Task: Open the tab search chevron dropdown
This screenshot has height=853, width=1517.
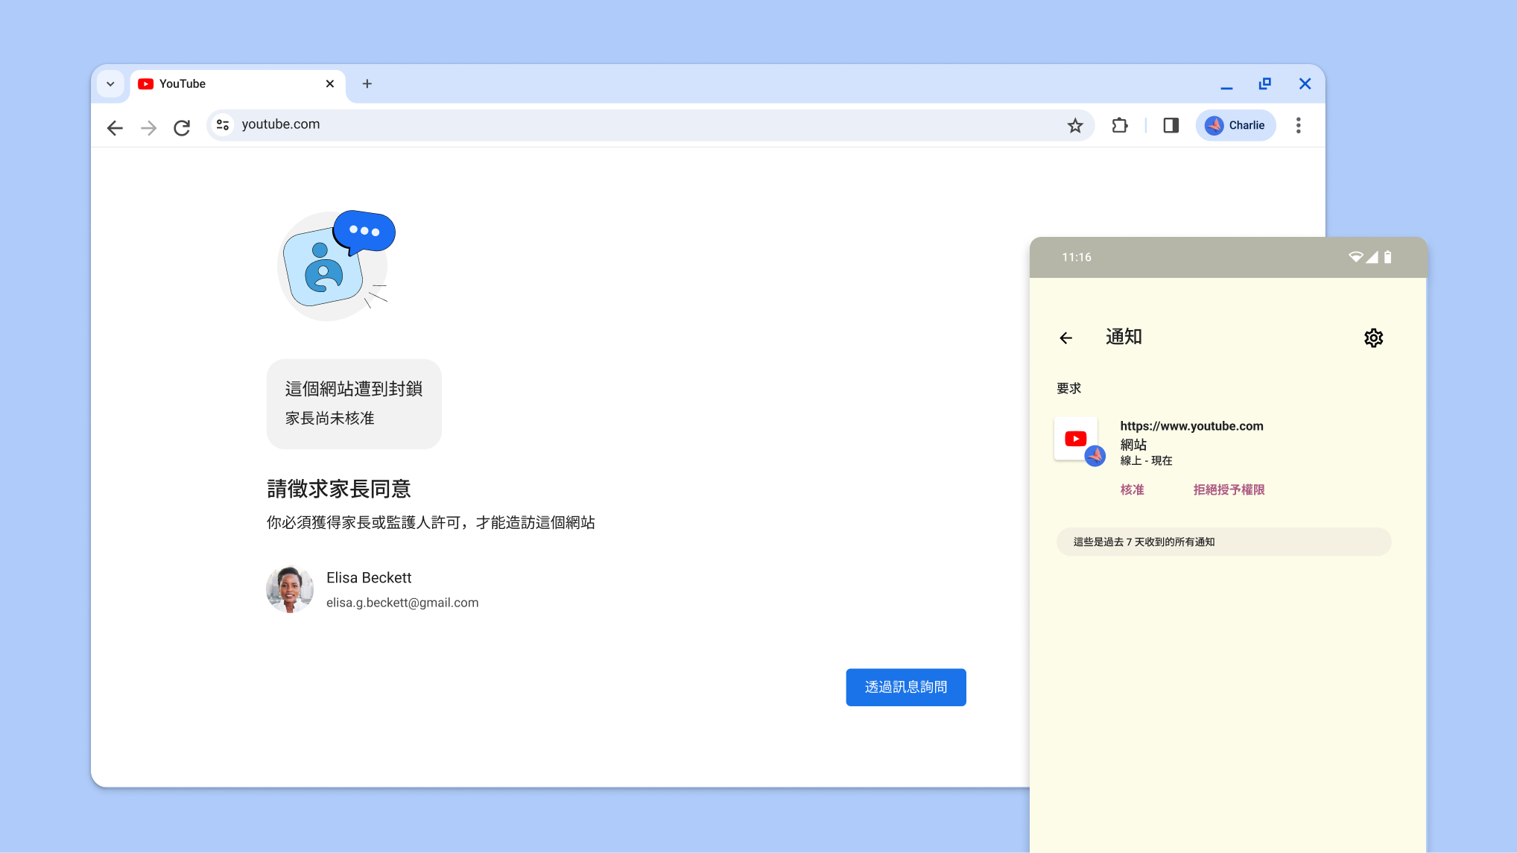Action: pyautogui.click(x=110, y=83)
